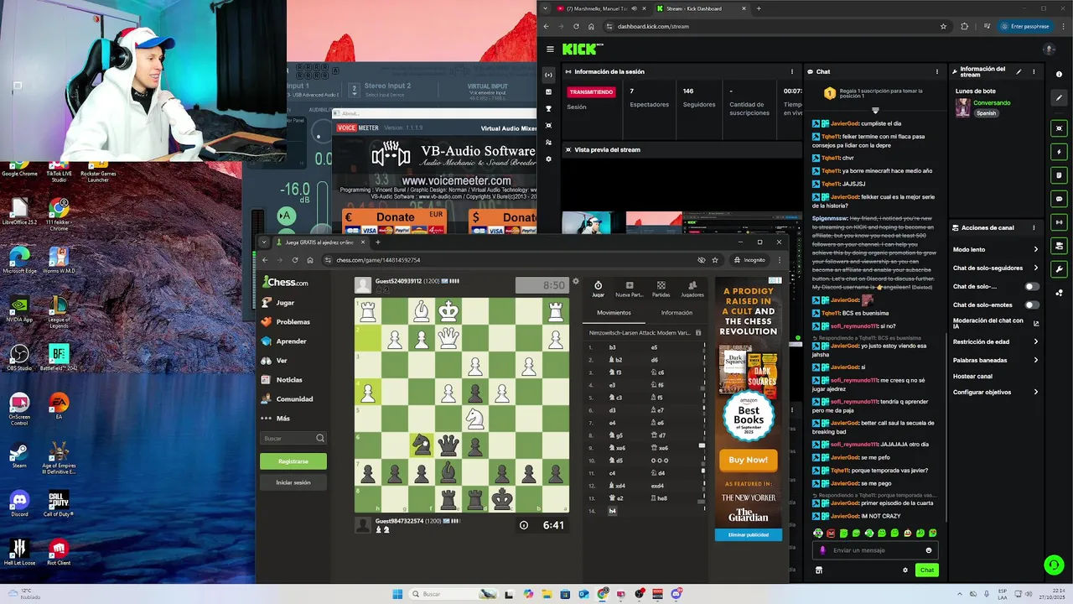Toggle the Chat de solo-... switch above solo-emotes
The width and height of the screenshot is (1073, 604).
pos(1032,286)
